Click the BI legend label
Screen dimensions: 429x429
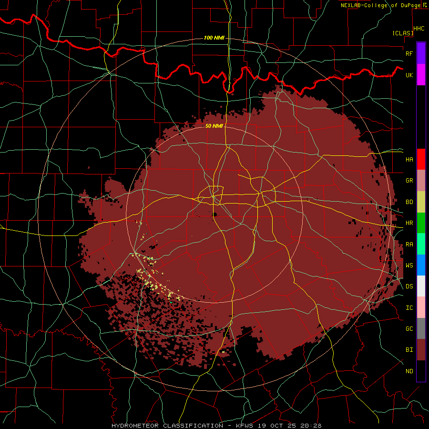tap(409, 350)
